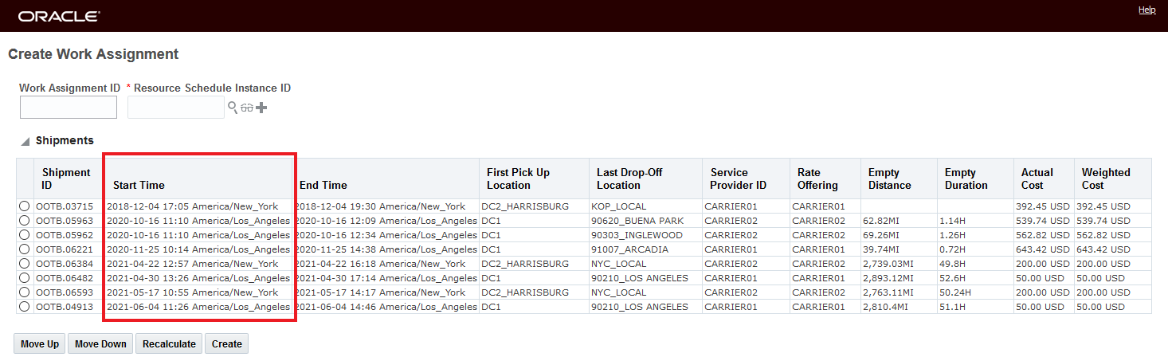Click the Resource Schedule Instance ID field
Viewport: 1168px width, 361px height.
coord(175,108)
